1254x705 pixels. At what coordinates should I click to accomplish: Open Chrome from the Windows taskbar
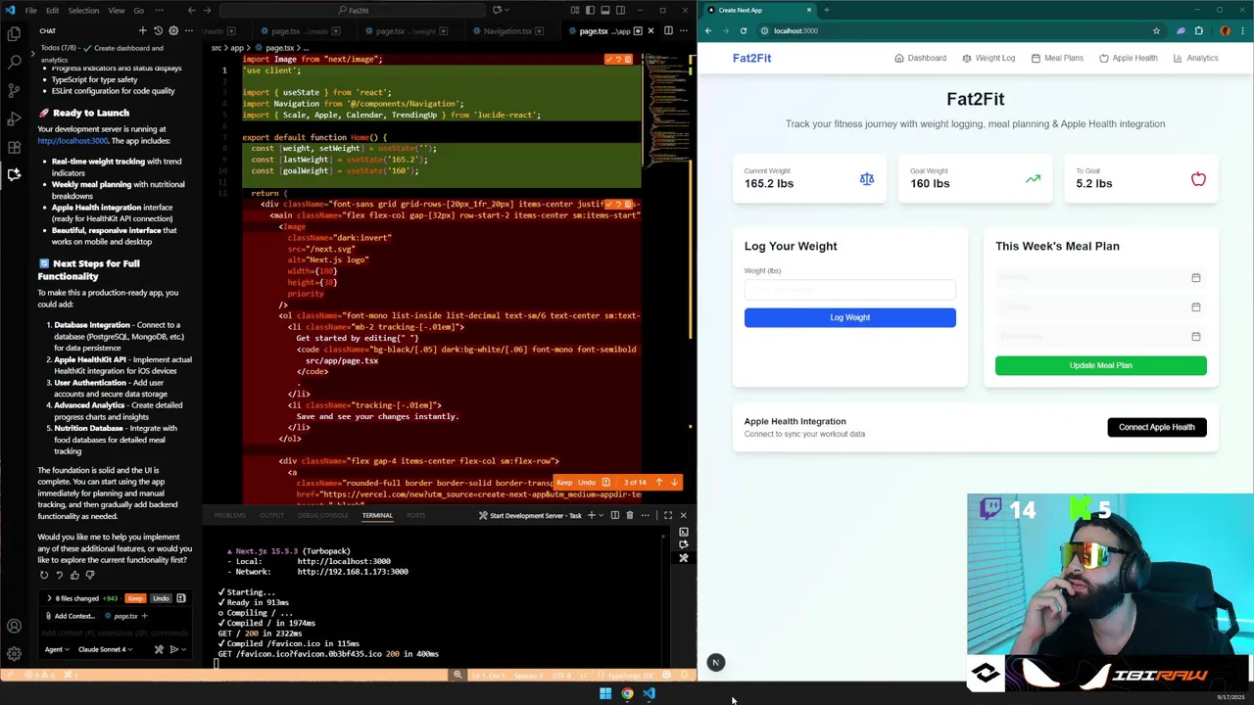(627, 694)
